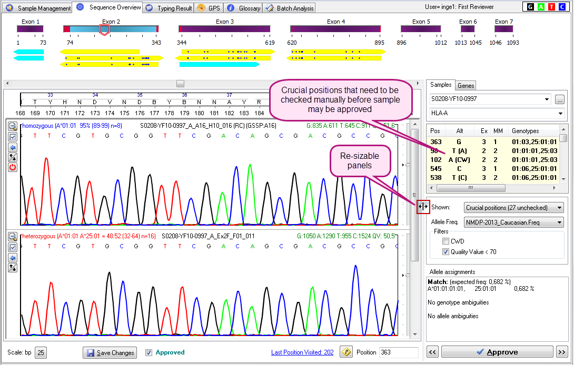Open the Batch Analysis tab
This screenshot has width=574, height=365.
(x=289, y=8)
